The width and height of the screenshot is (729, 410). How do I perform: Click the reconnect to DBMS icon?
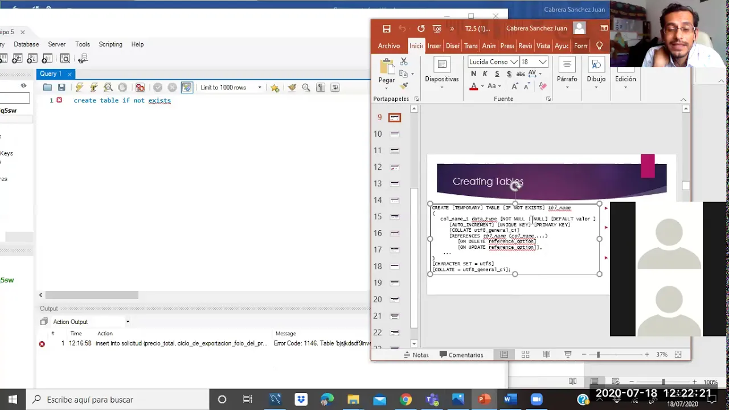coord(83,59)
